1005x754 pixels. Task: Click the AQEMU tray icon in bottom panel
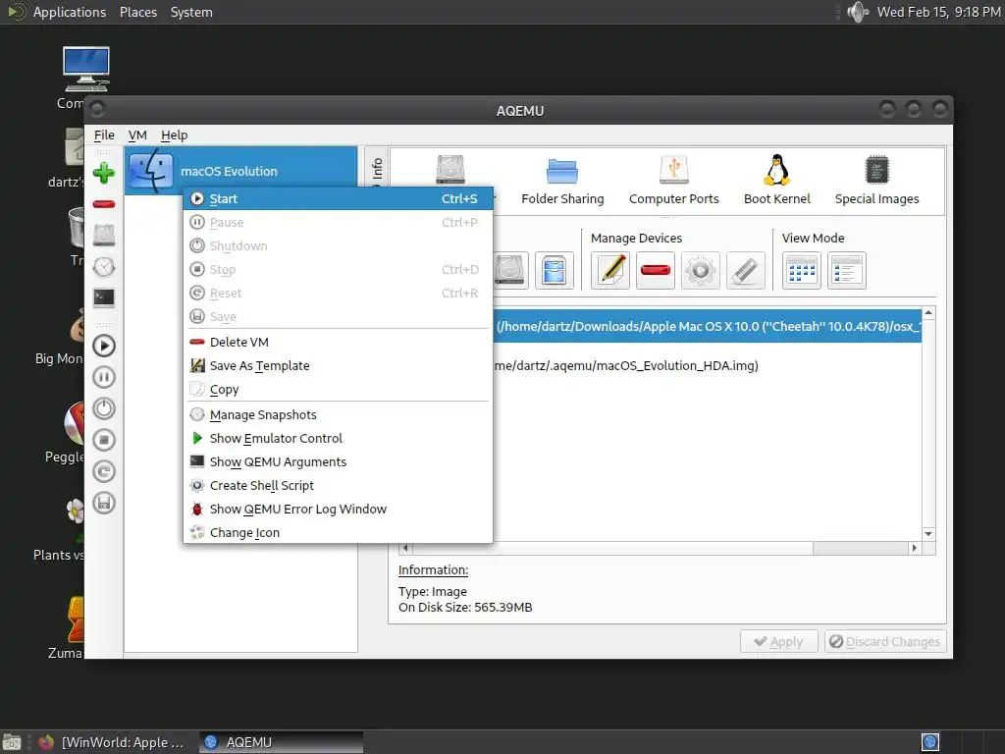pyautogui.click(x=930, y=742)
